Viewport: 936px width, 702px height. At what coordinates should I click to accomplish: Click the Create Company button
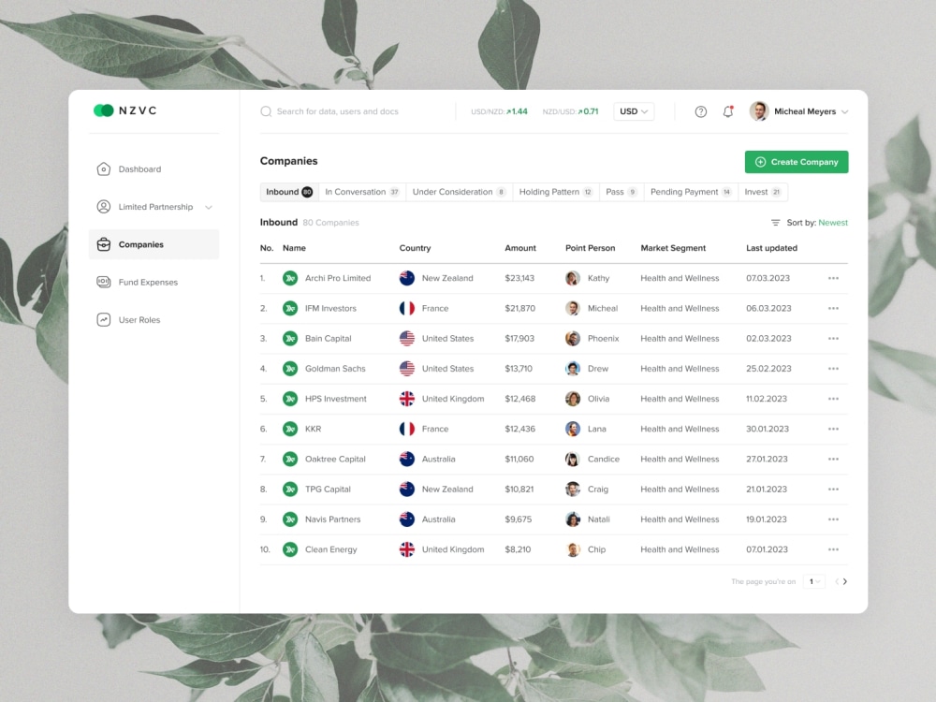[x=797, y=162]
